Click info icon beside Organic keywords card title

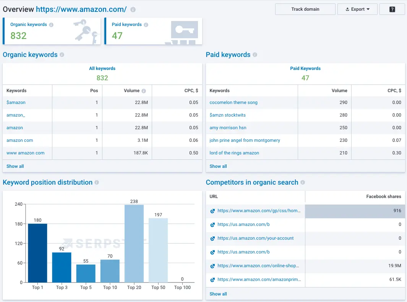[x=51, y=25]
